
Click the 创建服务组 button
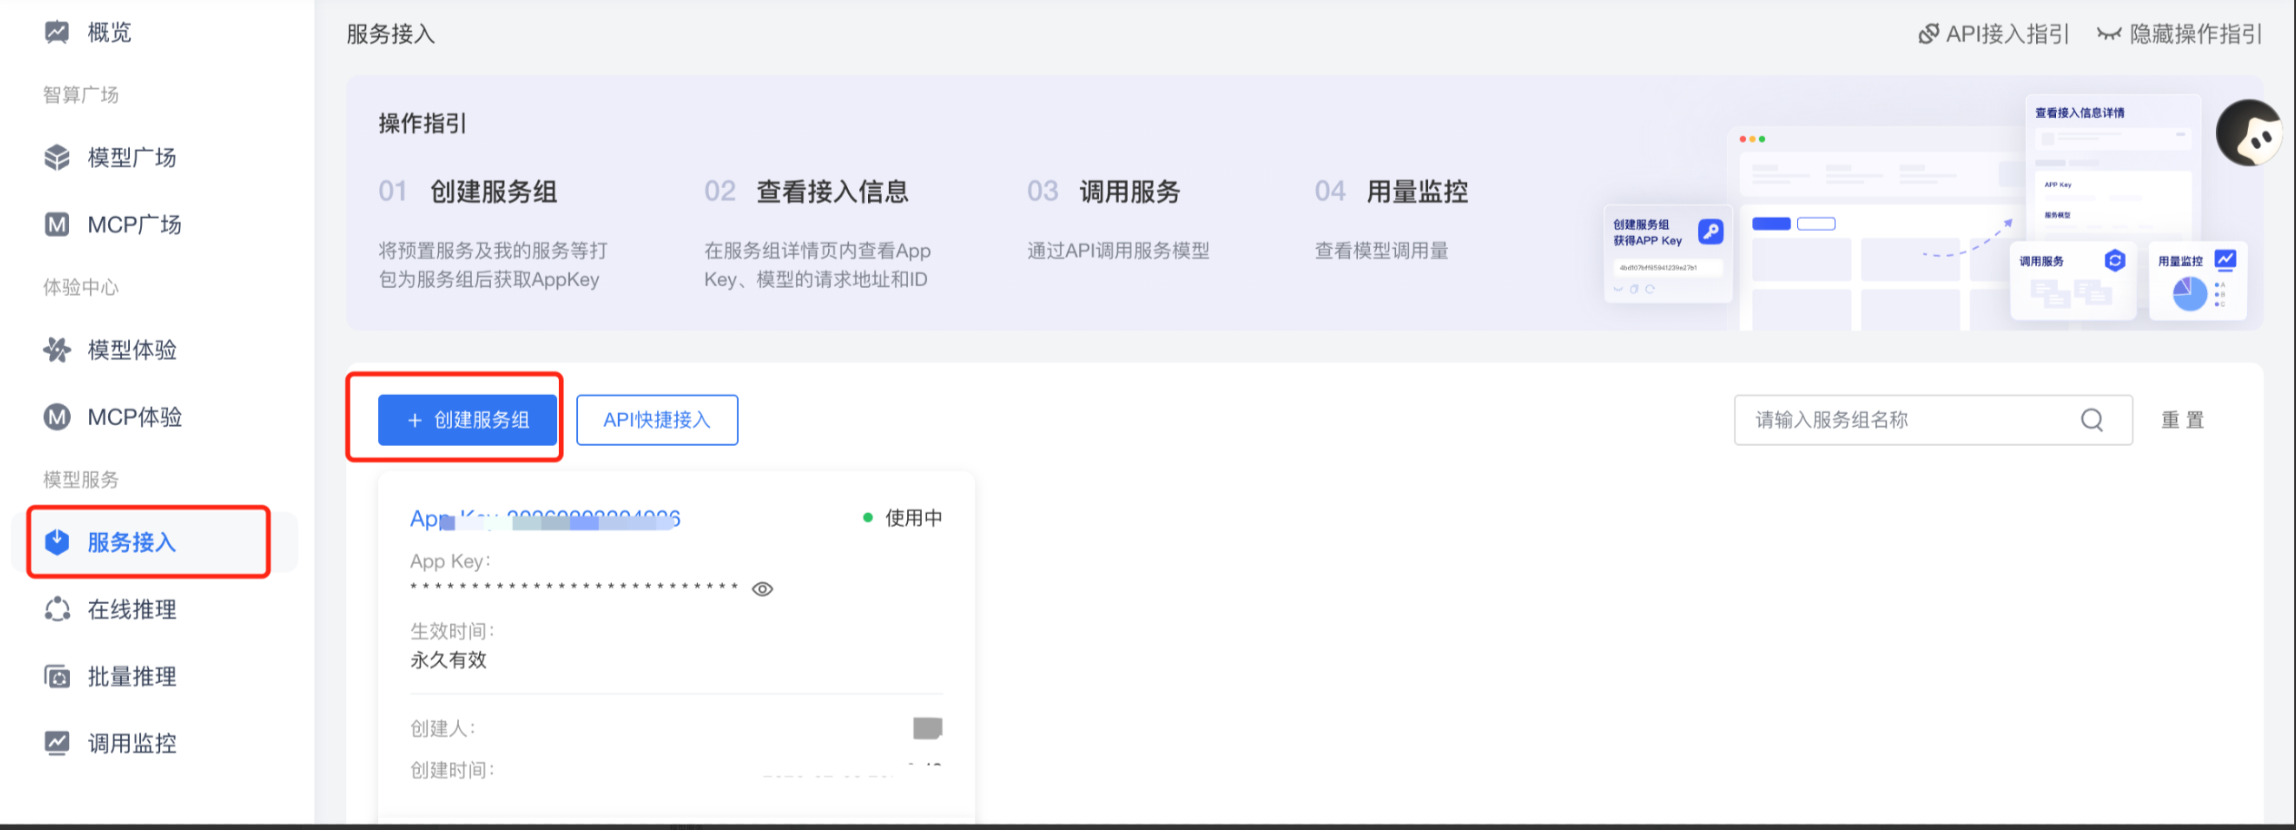(x=467, y=420)
